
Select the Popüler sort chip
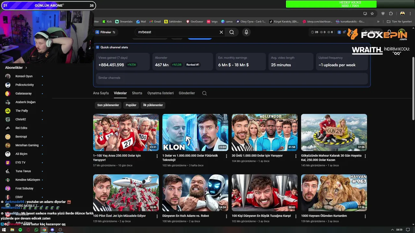point(131,105)
